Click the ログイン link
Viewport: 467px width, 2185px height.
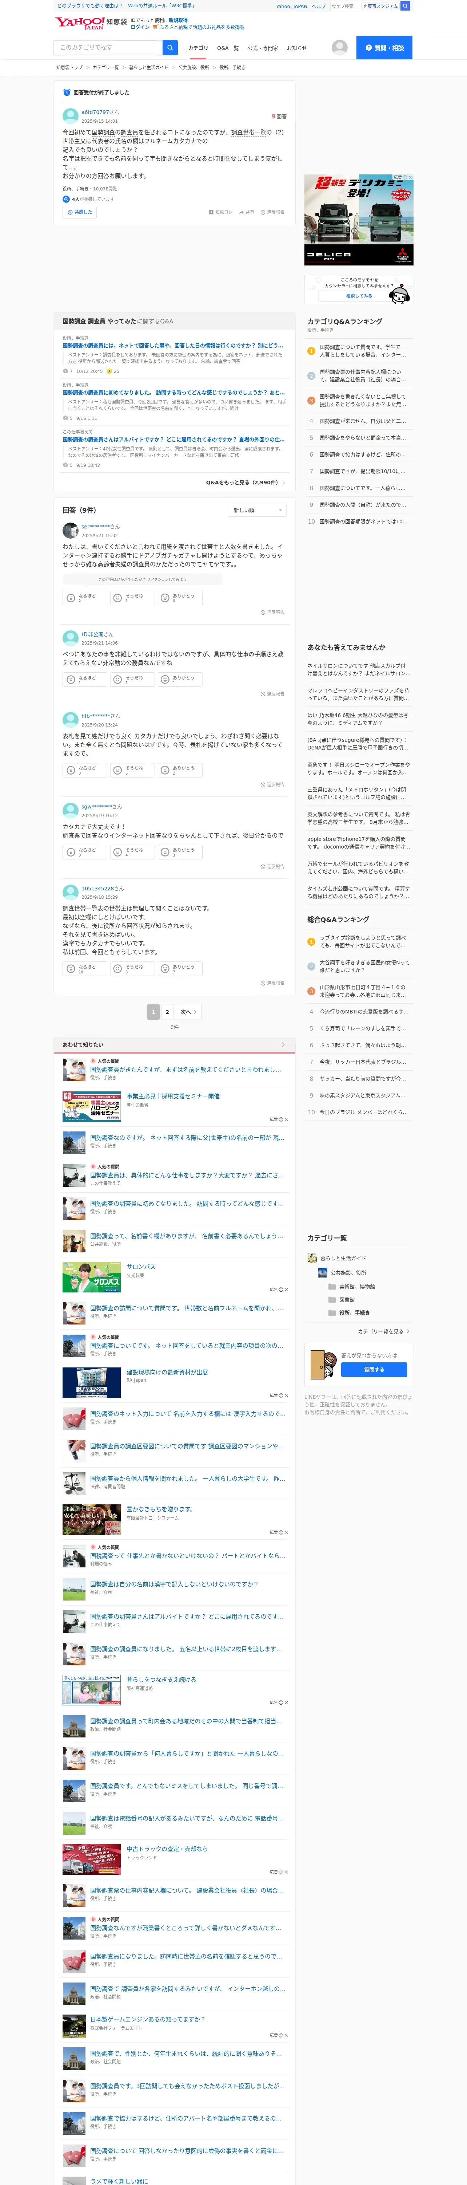pyautogui.click(x=140, y=27)
